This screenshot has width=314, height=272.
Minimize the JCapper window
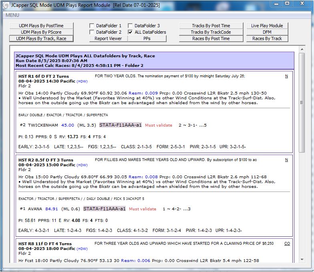pos(276,4)
